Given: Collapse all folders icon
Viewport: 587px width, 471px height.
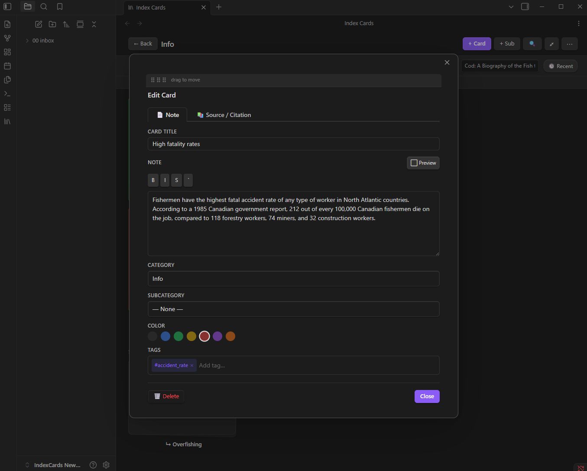Looking at the screenshot, I should tap(94, 24).
